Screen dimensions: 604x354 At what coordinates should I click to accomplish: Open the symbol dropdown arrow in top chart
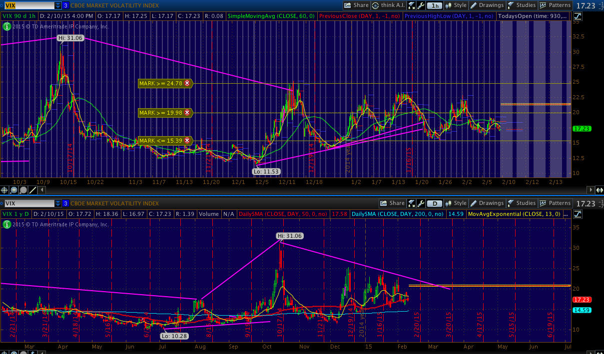click(x=58, y=5)
